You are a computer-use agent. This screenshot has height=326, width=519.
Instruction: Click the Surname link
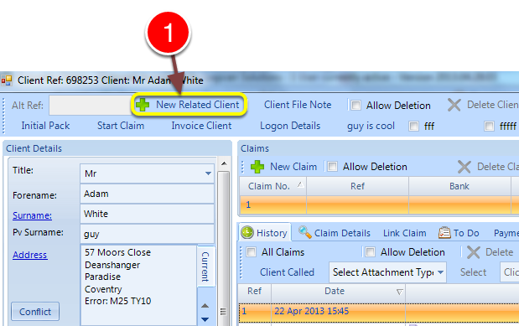[x=32, y=215]
